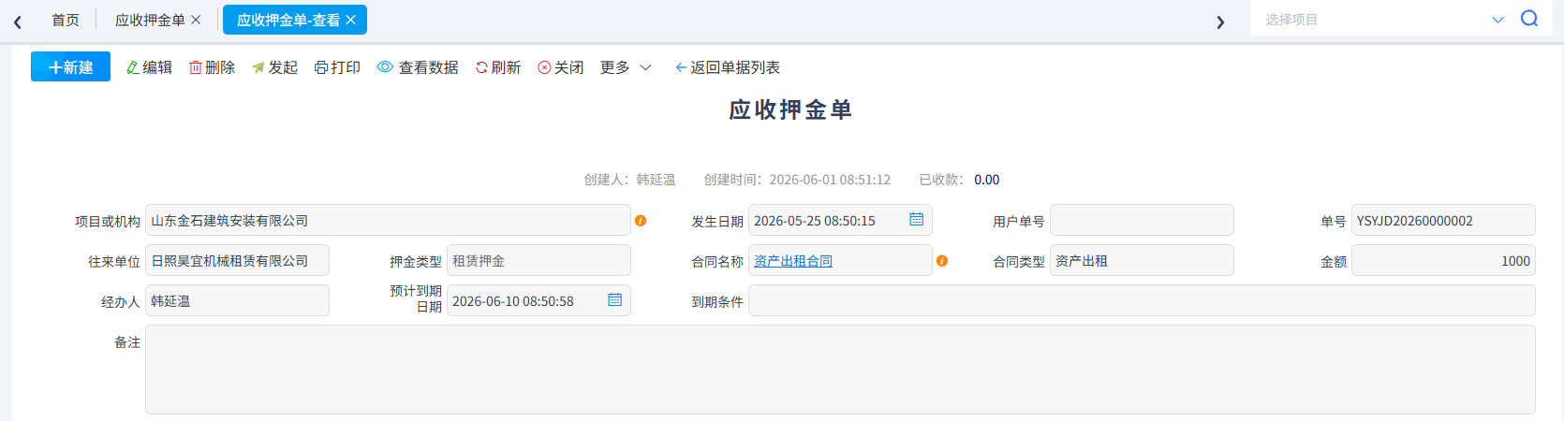Click the 单号 field YSYJD20260000002
This screenshot has width=1564, height=421.
click(x=1443, y=221)
